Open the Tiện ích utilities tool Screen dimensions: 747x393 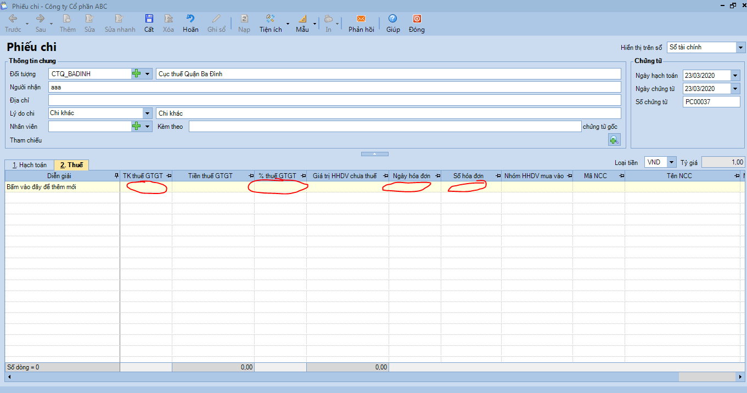(x=270, y=19)
